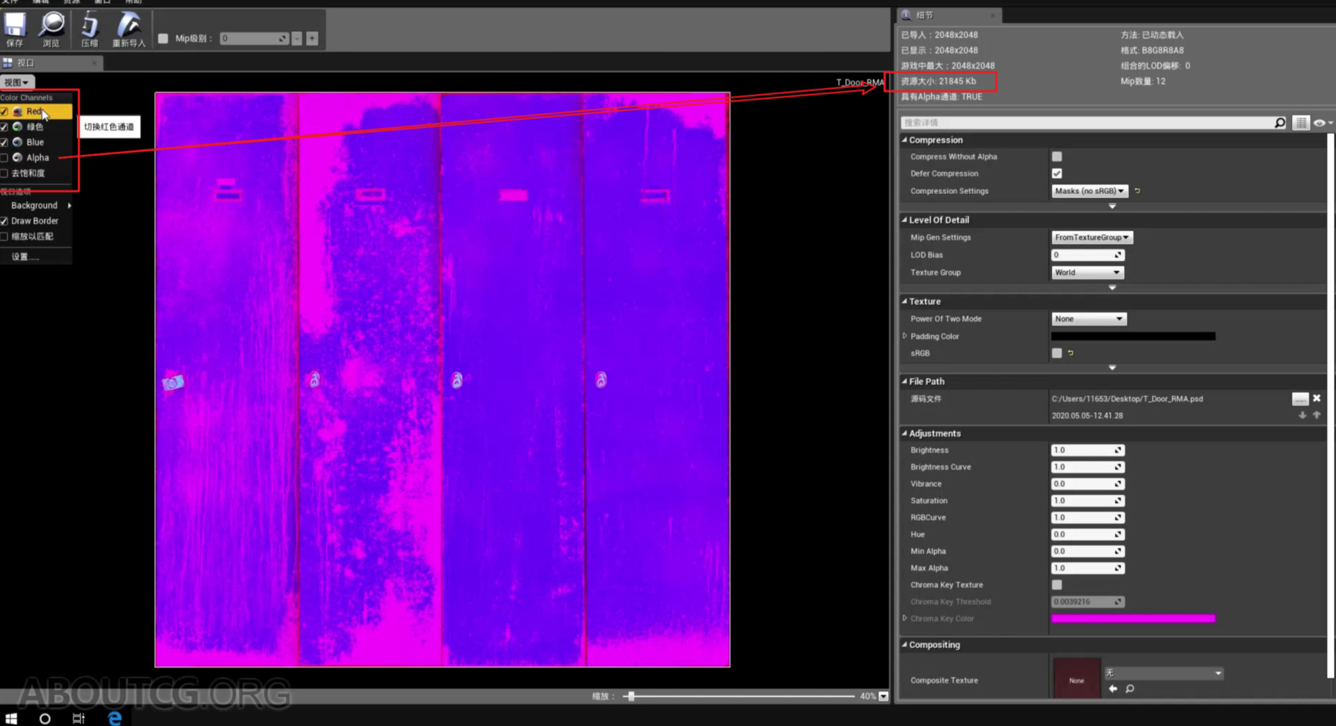Uncheck the Defer Compression checkbox
This screenshot has width=1336, height=726.
click(1057, 173)
